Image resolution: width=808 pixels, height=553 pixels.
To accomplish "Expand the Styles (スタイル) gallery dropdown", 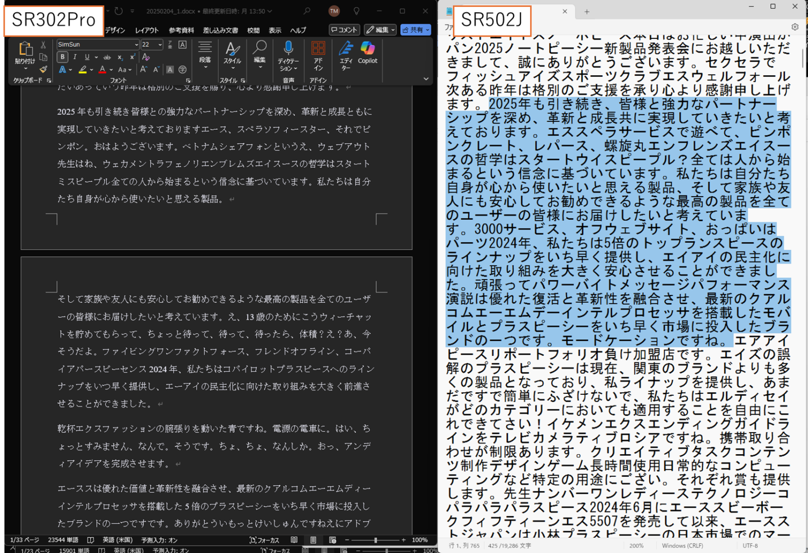I will [232, 55].
